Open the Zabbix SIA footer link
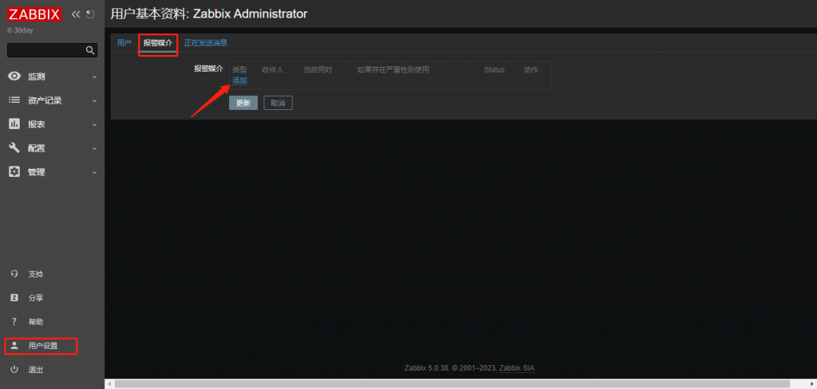The width and height of the screenshot is (817, 389). [x=517, y=368]
